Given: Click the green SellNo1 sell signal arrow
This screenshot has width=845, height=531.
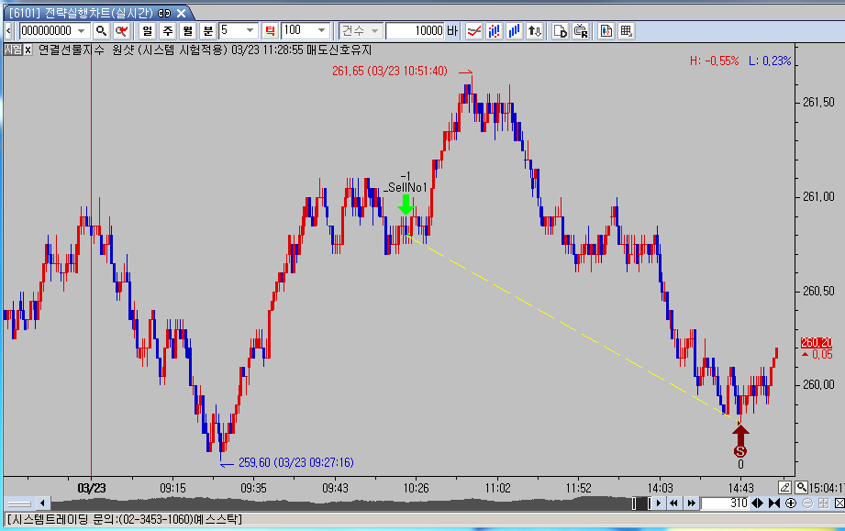Looking at the screenshot, I should (x=406, y=205).
